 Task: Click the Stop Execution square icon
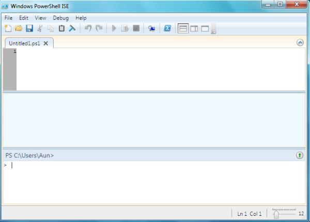click(136, 28)
